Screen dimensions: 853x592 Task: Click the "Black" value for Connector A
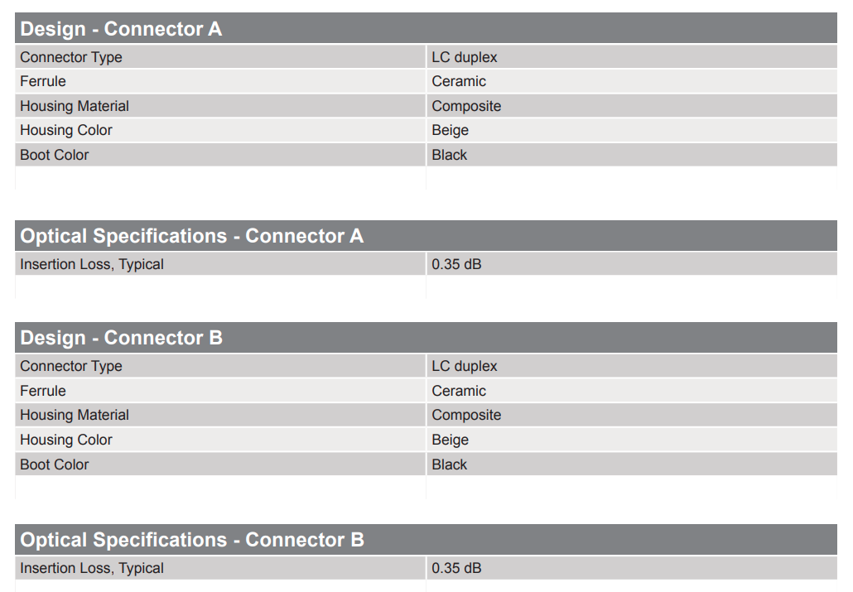click(449, 155)
